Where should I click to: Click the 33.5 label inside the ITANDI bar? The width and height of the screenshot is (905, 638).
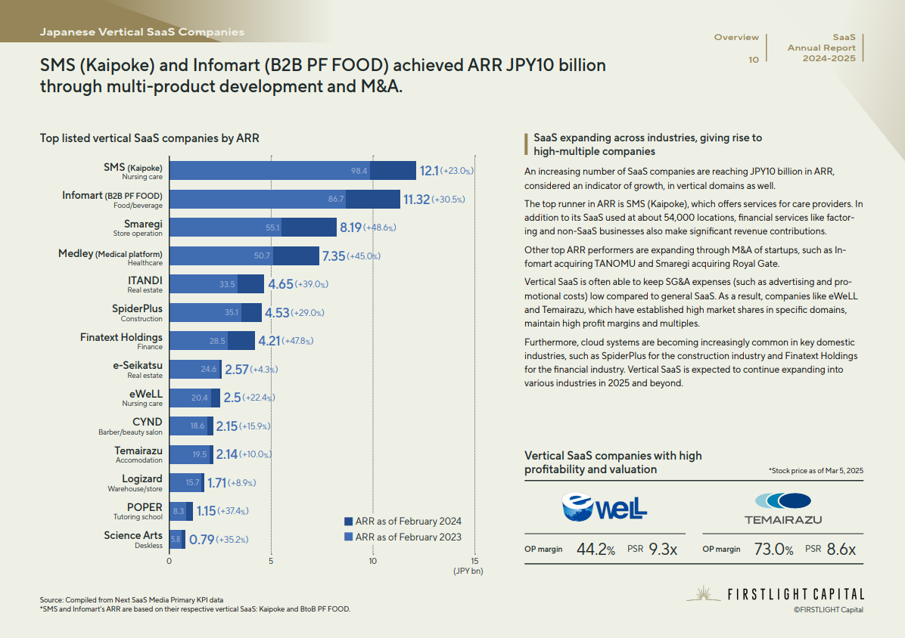227,284
